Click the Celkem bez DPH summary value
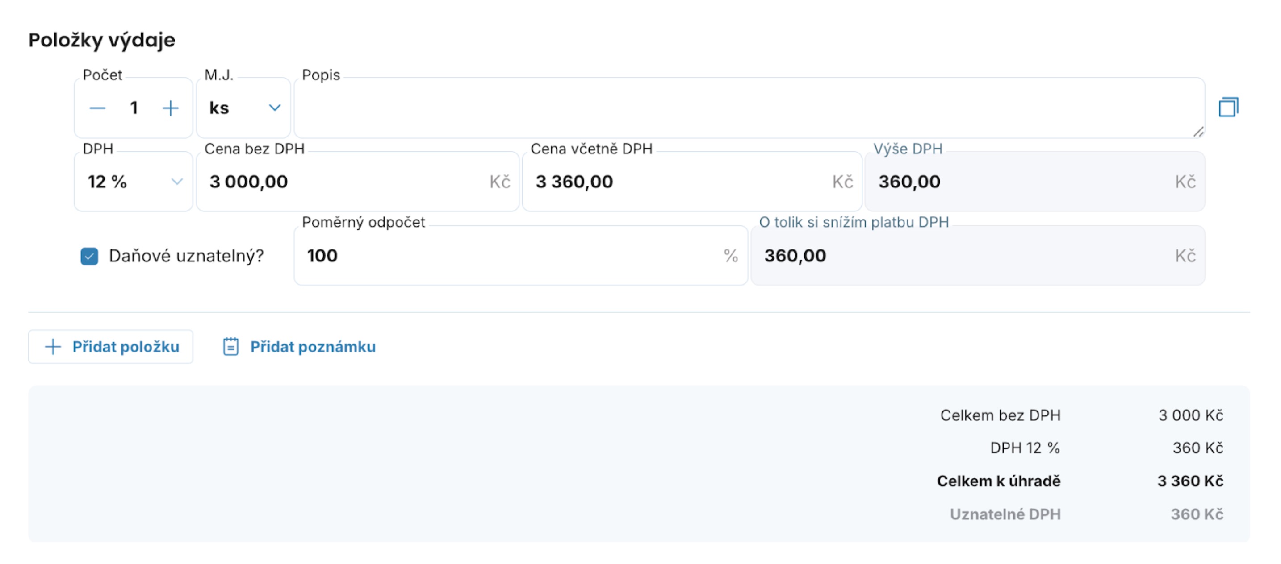The image size is (1281, 564). [1190, 415]
